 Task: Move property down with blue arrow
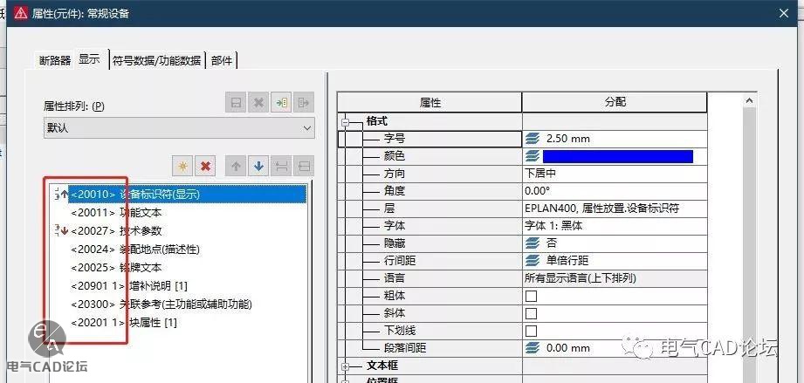[258, 166]
